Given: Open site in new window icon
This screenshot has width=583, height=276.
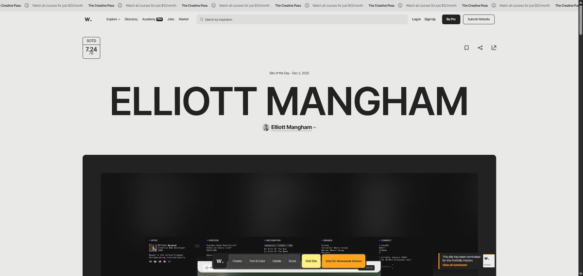Looking at the screenshot, I should click(x=494, y=48).
